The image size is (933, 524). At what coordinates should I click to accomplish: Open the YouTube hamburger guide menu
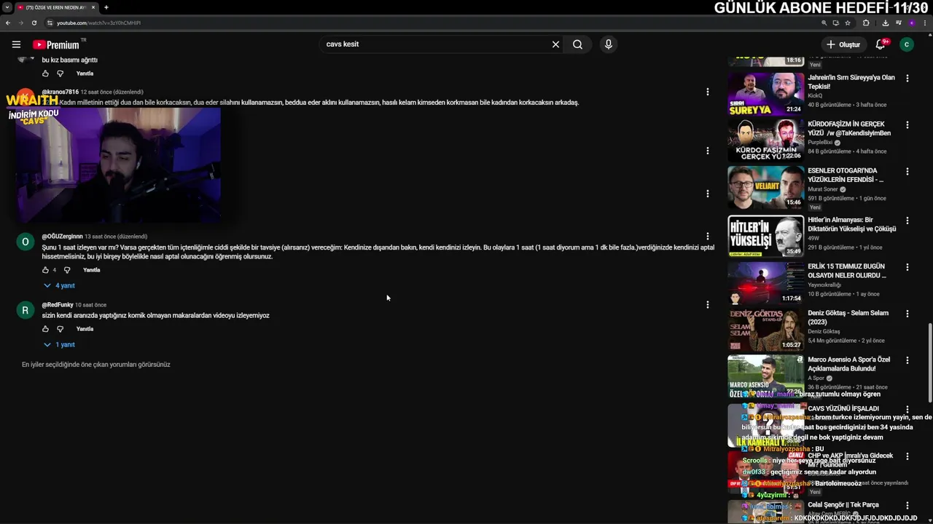tap(16, 44)
